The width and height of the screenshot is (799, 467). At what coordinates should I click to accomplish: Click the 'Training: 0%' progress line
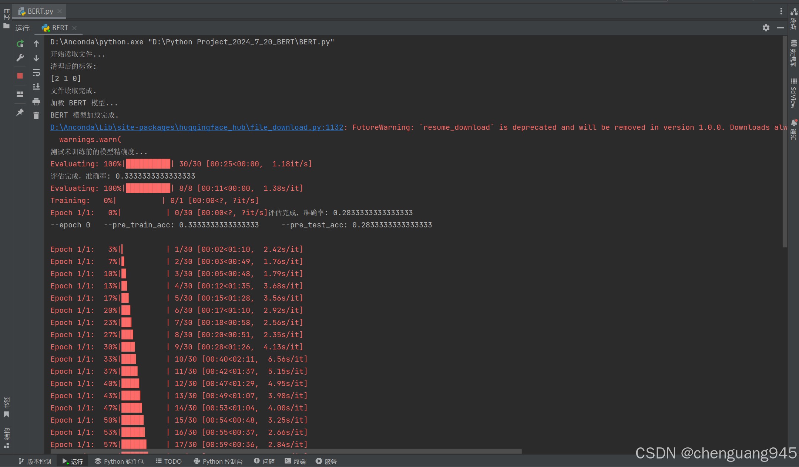[x=154, y=200]
